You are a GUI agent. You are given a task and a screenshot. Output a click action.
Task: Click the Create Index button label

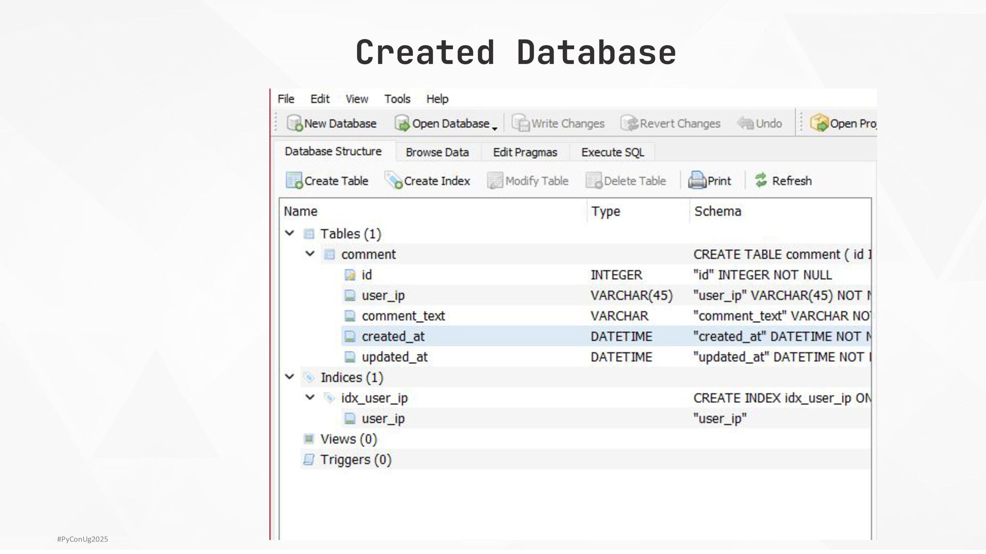point(437,181)
